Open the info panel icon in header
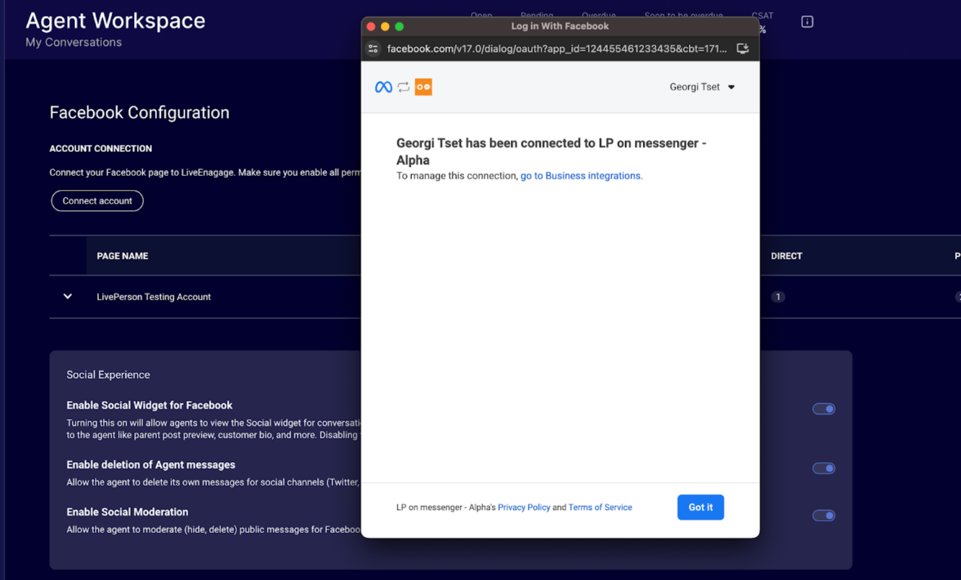Screen dimensions: 961x580 tap(807, 22)
